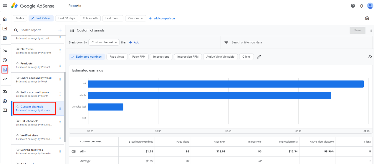This screenshot has height=164, width=374.
Task: Toggle the Active View Viewable chip
Action: coord(220,57)
